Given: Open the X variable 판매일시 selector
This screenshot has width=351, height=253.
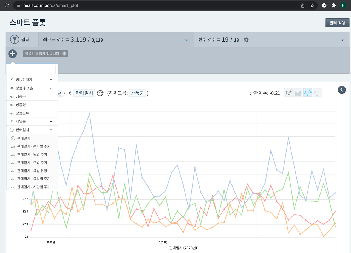Looking at the screenshot, I should 84,93.
